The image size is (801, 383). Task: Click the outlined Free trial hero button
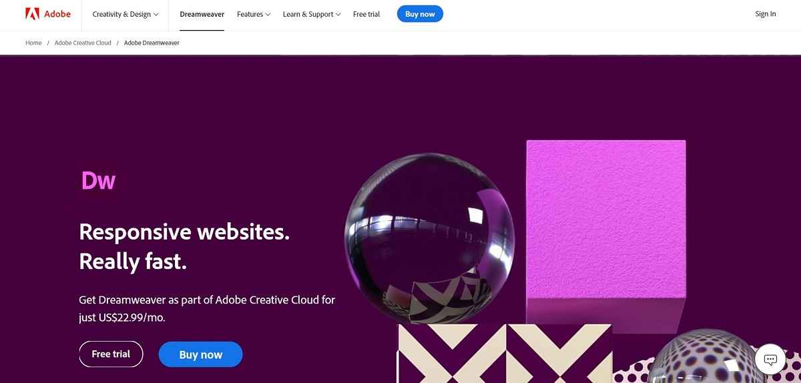[x=111, y=354]
